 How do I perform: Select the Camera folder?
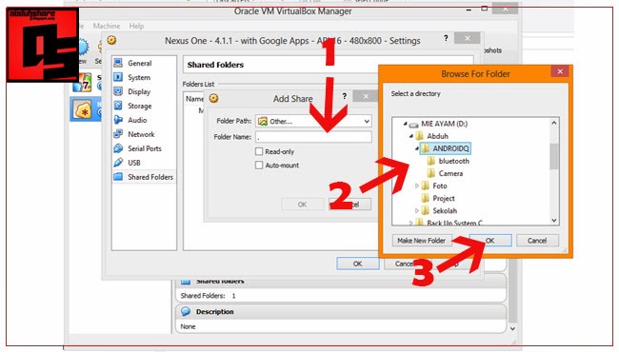[450, 173]
